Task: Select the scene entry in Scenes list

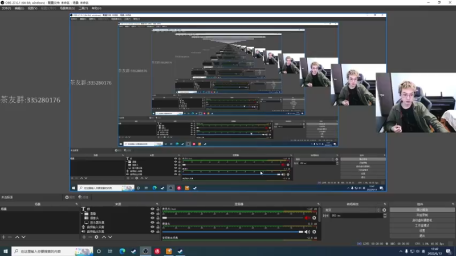Action: [x=39, y=209]
